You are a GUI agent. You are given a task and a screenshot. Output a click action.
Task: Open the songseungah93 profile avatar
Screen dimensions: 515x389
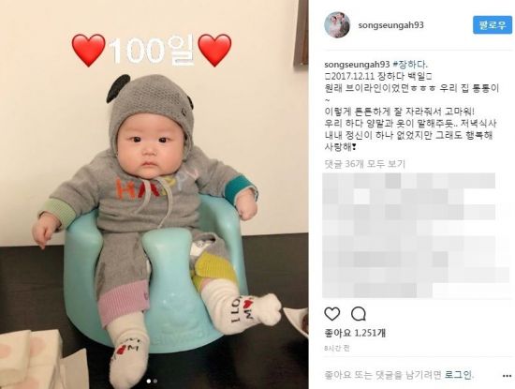click(337, 25)
